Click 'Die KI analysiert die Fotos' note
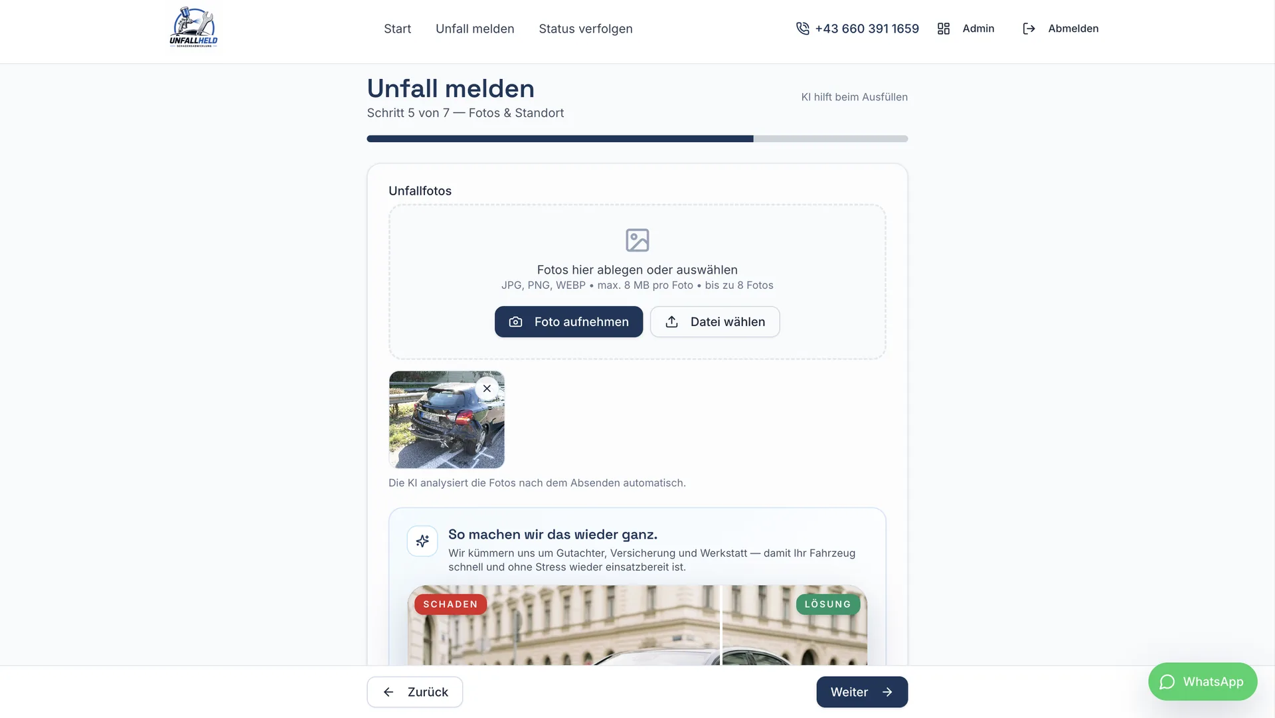This screenshot has height=718, width=1275. click(537, 483)
